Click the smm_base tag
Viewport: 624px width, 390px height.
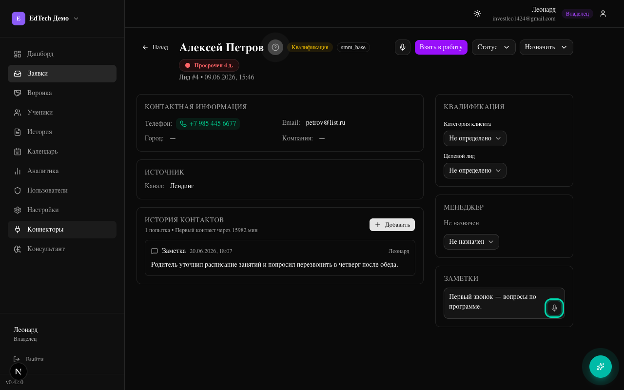tap(353, 47)
